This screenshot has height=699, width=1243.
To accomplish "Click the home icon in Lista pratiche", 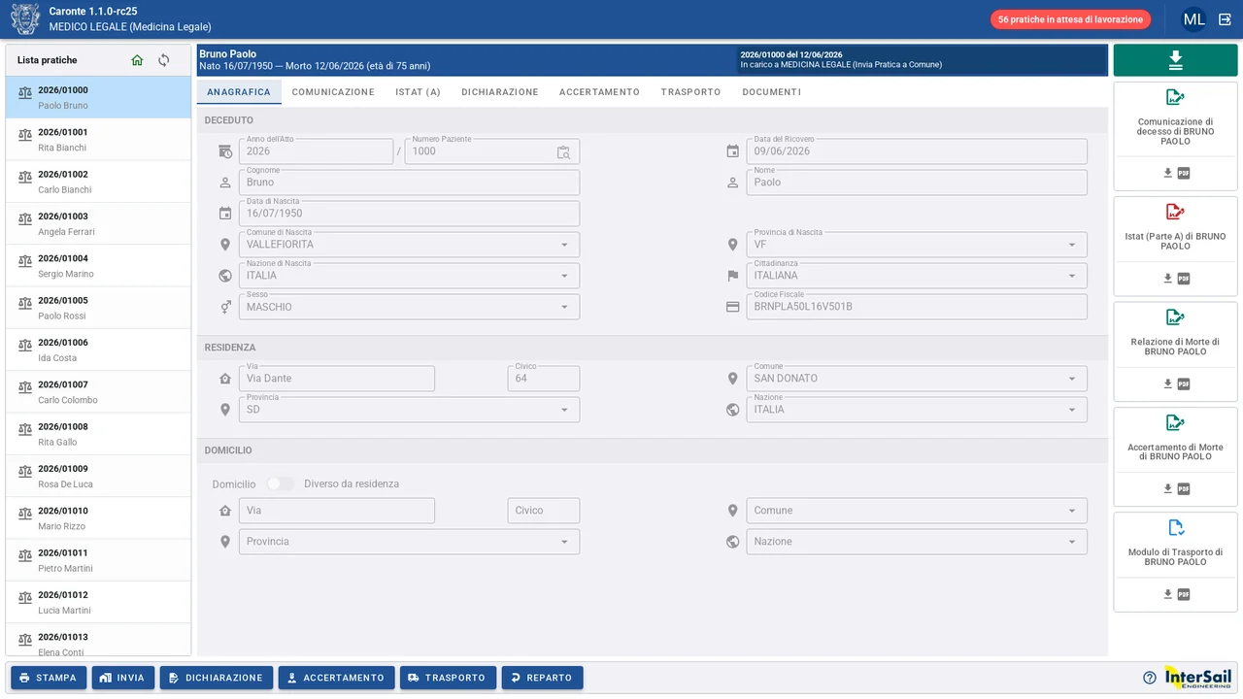I will pyautogui.click(x=137, y=60).
